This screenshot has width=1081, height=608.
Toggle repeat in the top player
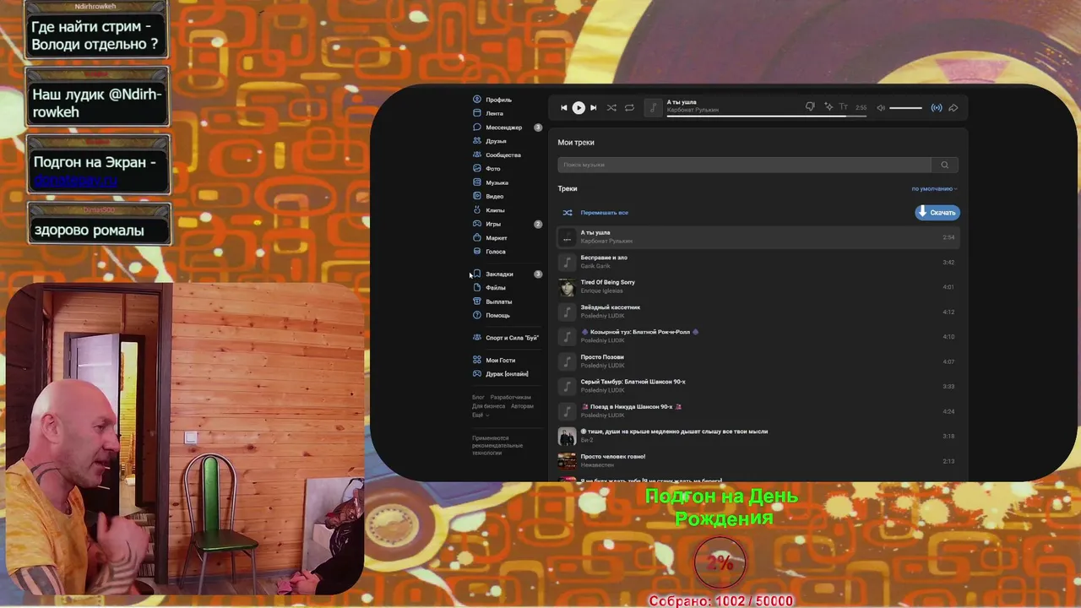tap(629, 107)
